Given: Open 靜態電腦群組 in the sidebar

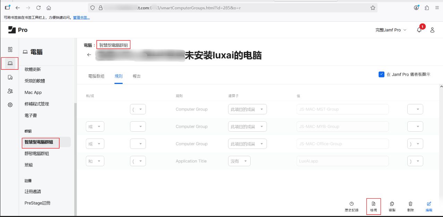Looking at the screenshot, I should pos(37,153).
